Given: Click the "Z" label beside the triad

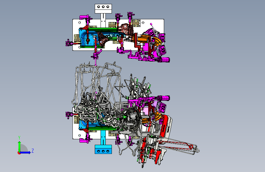Looking at the screenshot, I should pyautogui.click(x=33, y=151).
